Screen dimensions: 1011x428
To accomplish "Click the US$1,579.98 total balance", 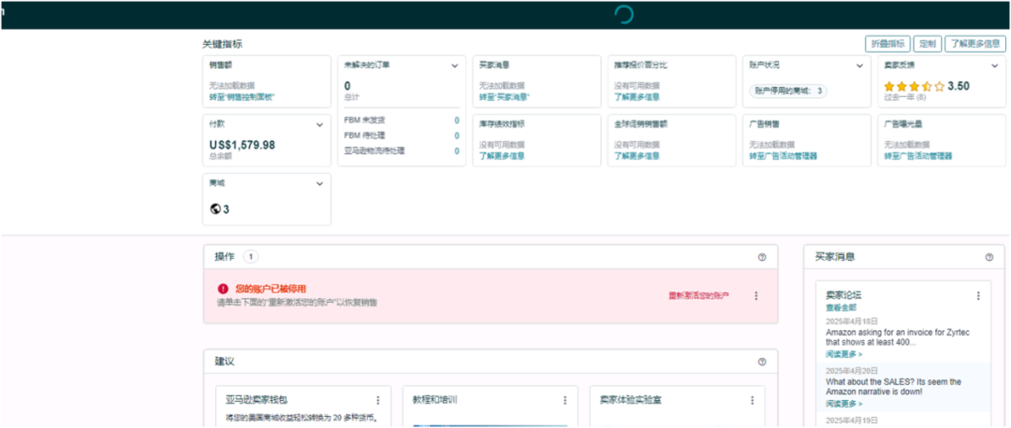I will 242,145.
